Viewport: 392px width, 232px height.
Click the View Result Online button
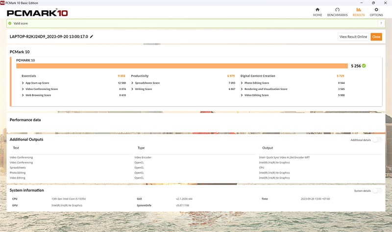coord(353,37)
